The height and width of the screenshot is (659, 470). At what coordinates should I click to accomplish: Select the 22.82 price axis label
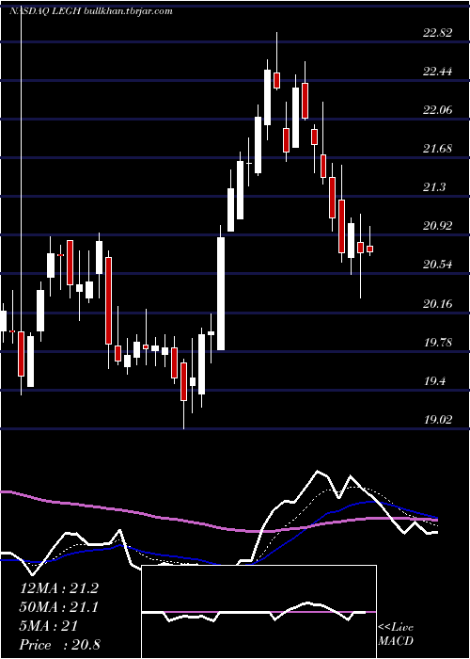click(x=438, y=33)
